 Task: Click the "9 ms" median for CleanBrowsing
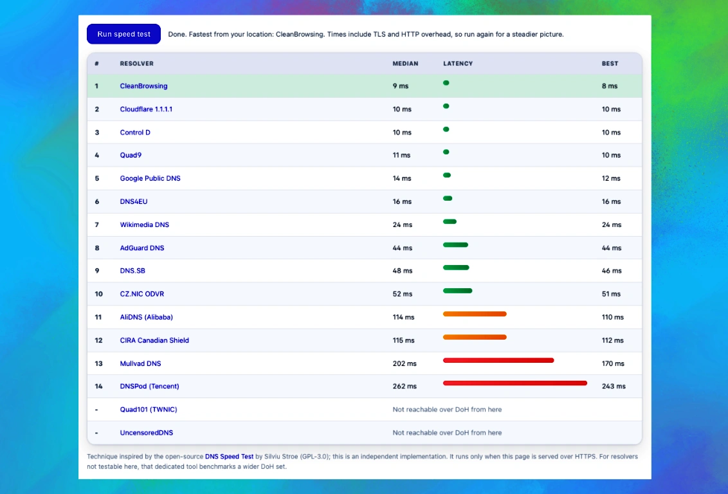point(401,86)
